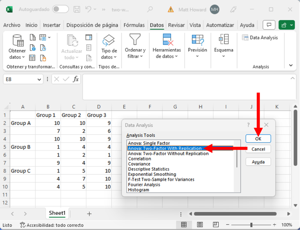Click the Data Analysis ribbon icon
The width and height of the screenshot is (300, 230).
coord(260,38)
